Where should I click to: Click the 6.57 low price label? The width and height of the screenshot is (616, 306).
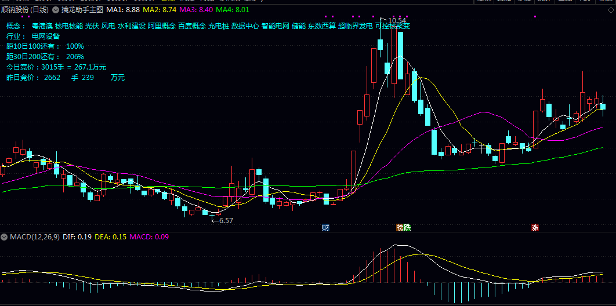click(x=226, y=221)
